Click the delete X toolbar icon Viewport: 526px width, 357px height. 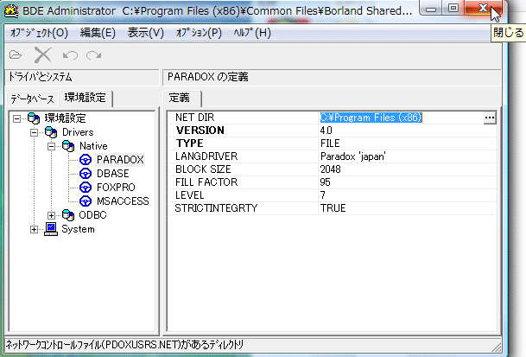(x=42, y=54)
